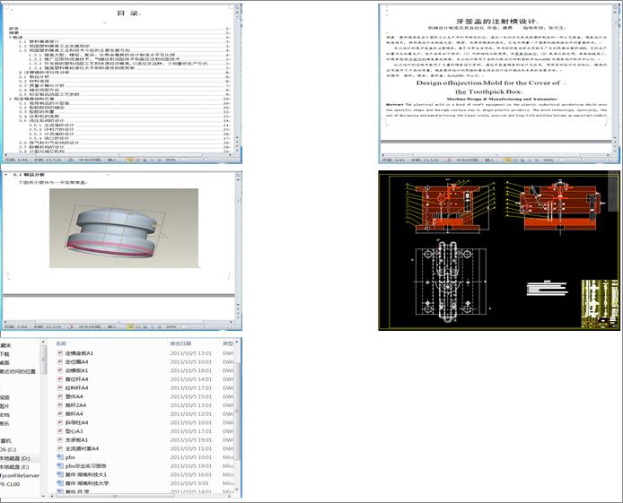Toggle 插入 mode in 制品分析 window status bar
623x503 pixels.
pos(112,327)
